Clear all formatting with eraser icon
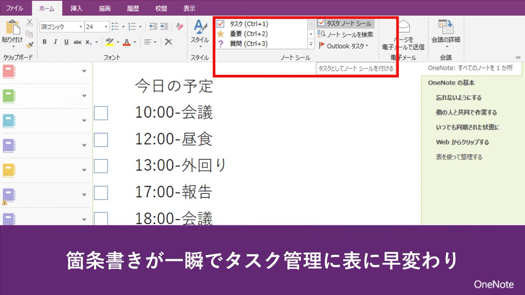 coord(180,27)
